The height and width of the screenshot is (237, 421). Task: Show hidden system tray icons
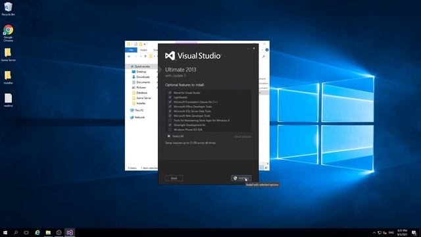pyautogui.click(x=374, y=232)
